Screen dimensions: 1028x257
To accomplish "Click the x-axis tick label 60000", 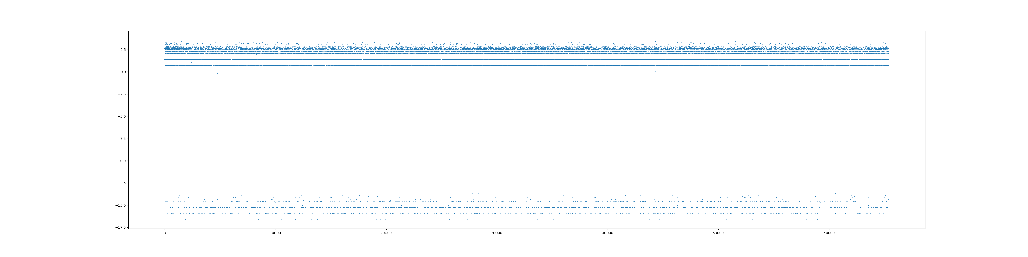I will [x=829, y=233].
